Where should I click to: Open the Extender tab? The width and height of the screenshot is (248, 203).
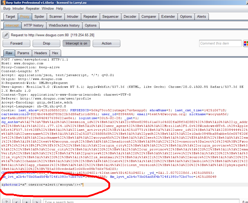click(168, 17)
